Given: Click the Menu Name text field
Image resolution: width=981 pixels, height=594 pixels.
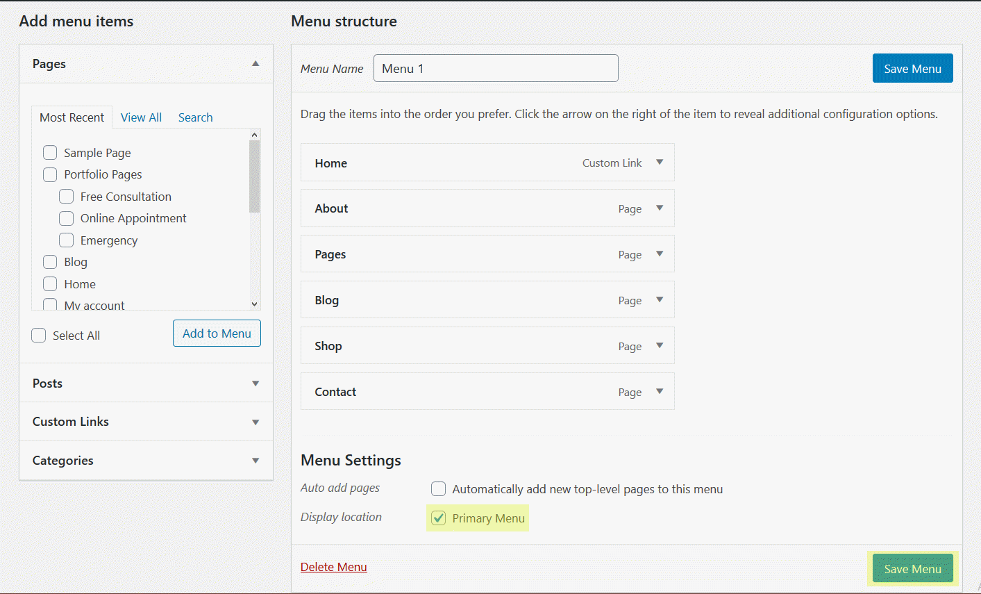Looking at the screenshot, I should click(x=496, y=69).
